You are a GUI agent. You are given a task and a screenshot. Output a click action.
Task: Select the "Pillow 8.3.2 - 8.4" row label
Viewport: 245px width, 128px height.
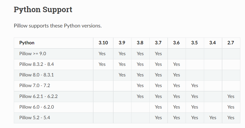point(36,64)
